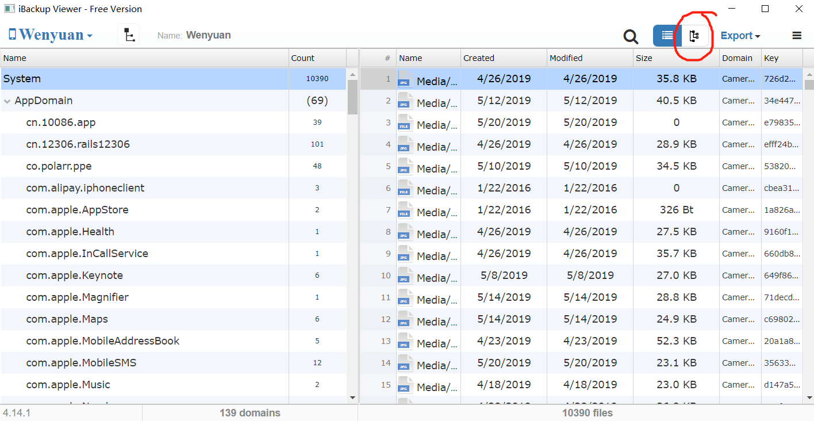Switch to list view mode
The image size is (814, 421).
point(667,36)
